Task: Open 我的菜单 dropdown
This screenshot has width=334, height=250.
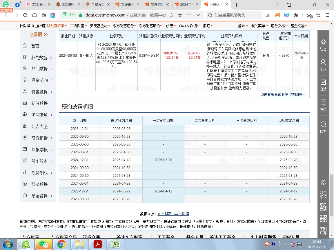Action: 259,26
